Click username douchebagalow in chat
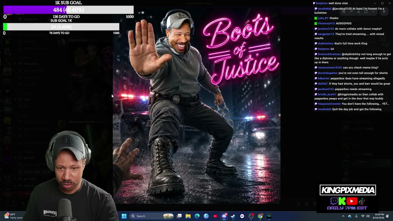The width and height of the screenshot is (393, 221). pos(328,73)
